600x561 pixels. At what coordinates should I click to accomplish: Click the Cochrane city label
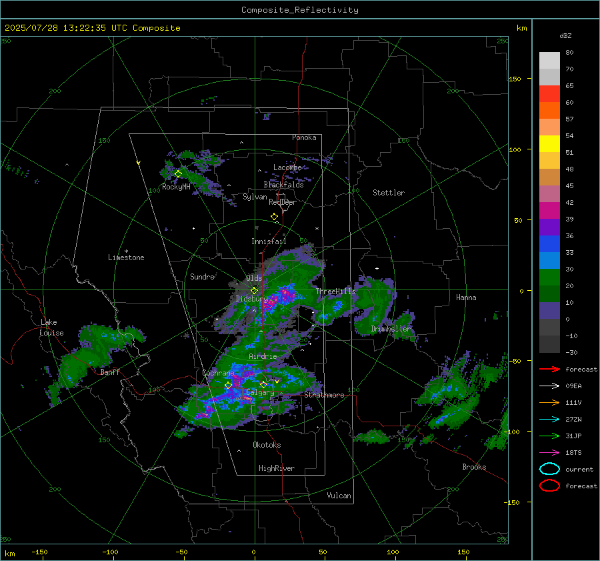pos(218,373)
